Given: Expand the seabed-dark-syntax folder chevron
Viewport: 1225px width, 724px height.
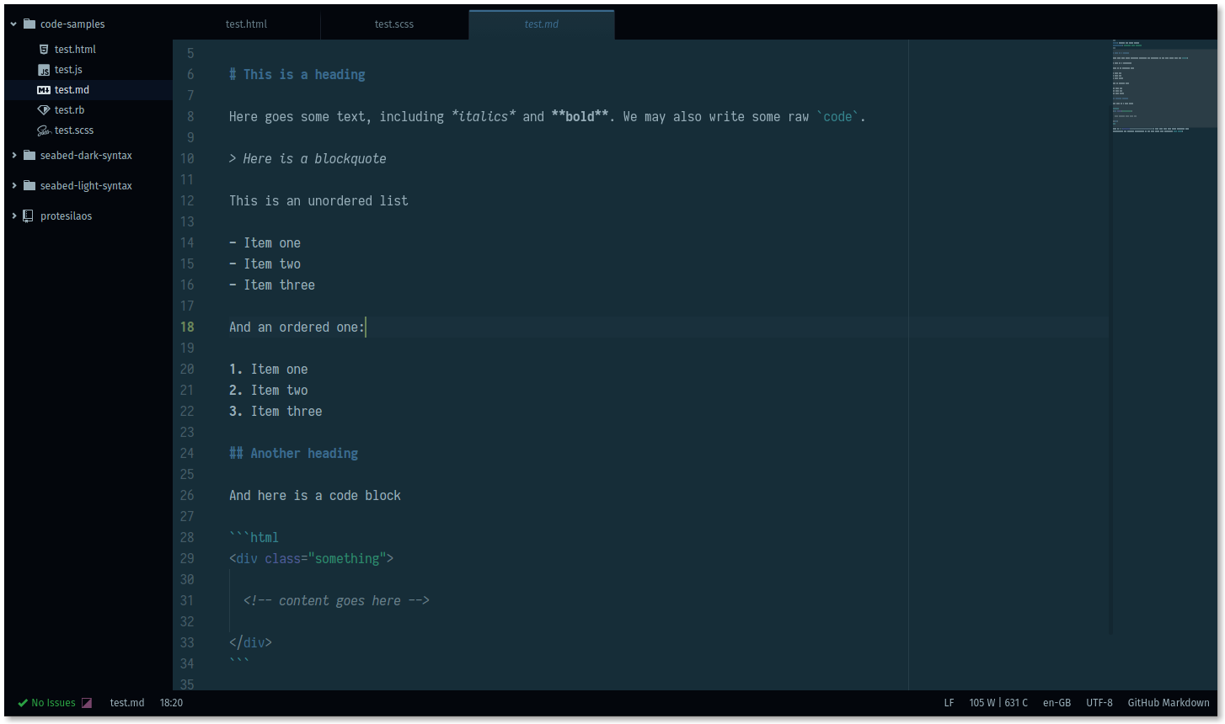Looking at the screenshot, I should [13, 156].
